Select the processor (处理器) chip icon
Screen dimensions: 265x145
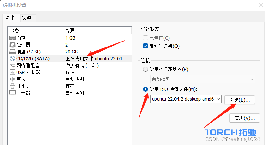[x=12, y=45]
